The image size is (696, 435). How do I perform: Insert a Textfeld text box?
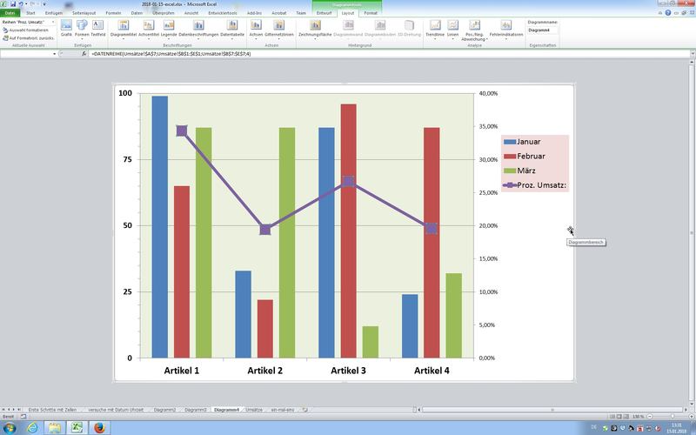[x=98, y=29]
